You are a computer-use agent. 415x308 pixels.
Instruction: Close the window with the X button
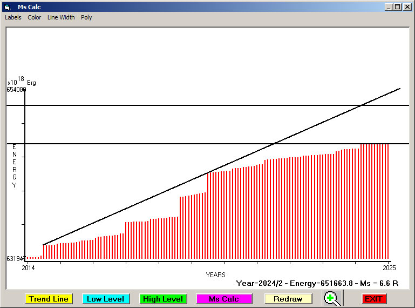coord(407,7)
